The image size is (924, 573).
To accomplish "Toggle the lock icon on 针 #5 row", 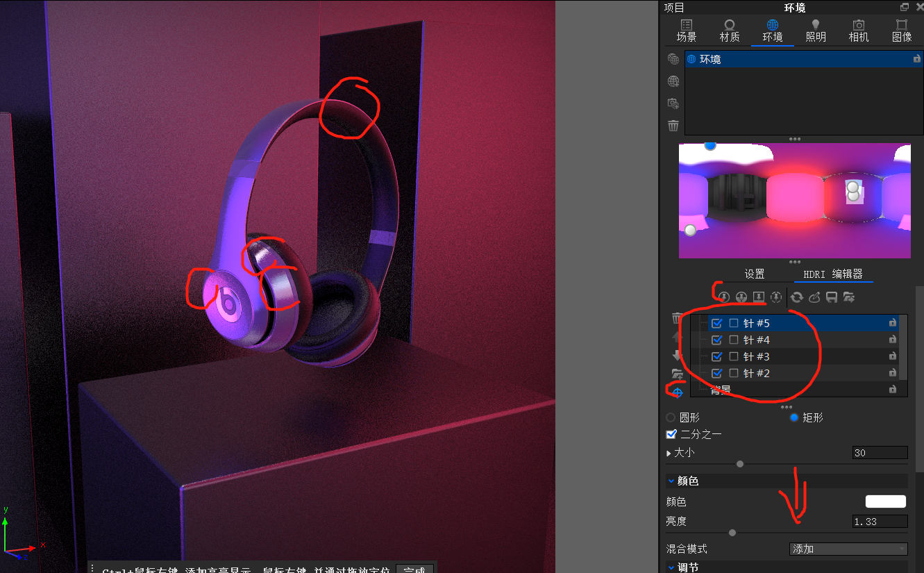I will pyautogui.click(x=893, y=323).
